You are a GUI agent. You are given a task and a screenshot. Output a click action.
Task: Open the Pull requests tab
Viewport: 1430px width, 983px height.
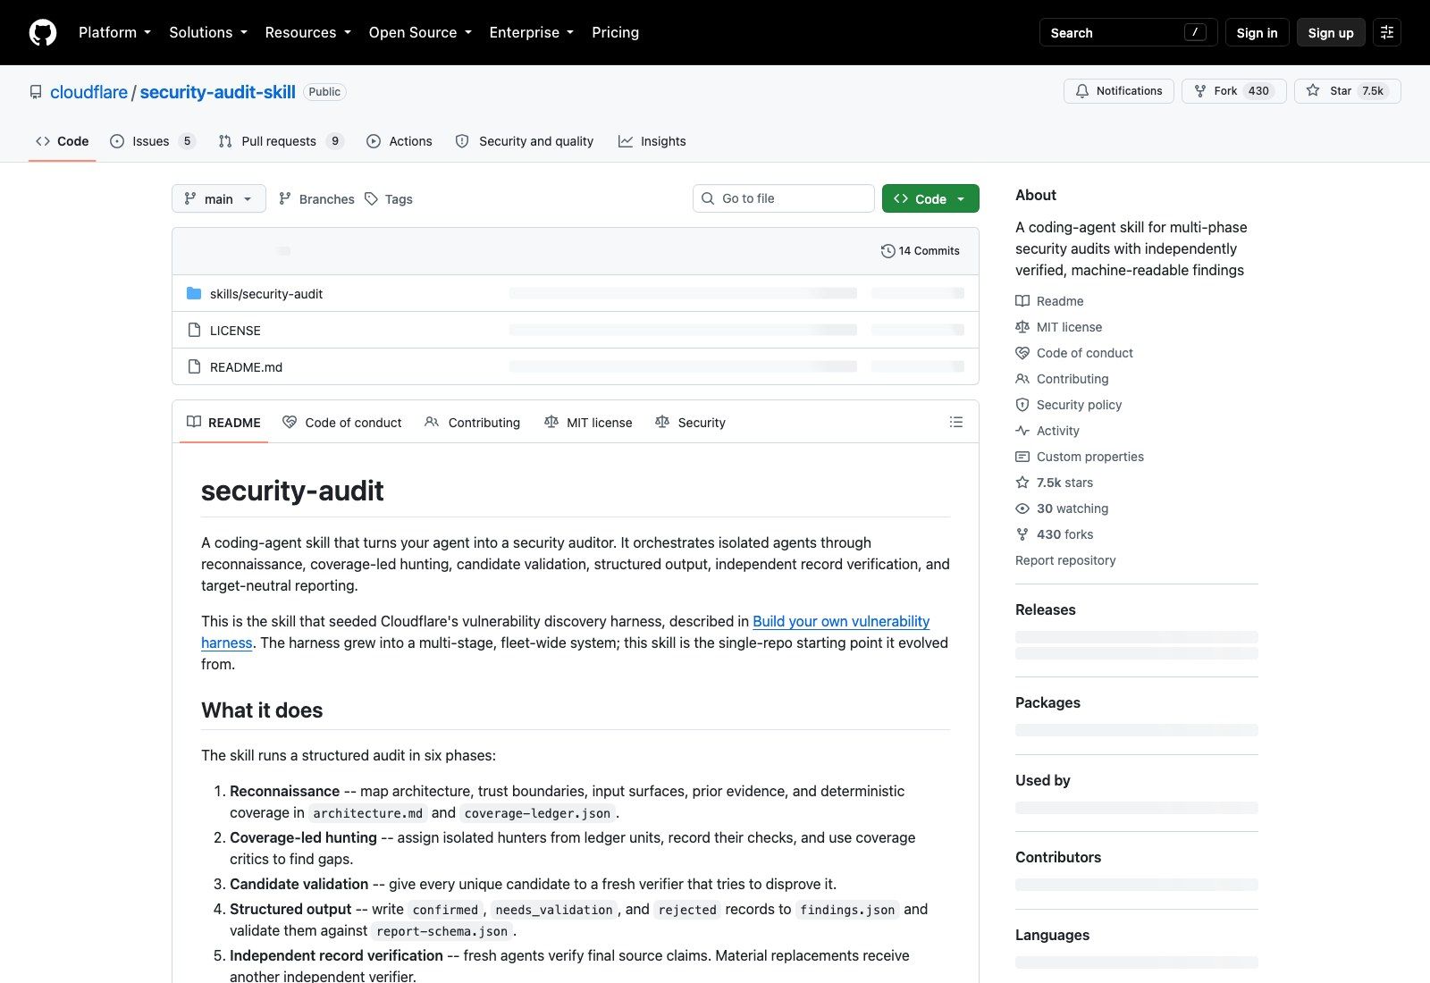click(281, 141)
